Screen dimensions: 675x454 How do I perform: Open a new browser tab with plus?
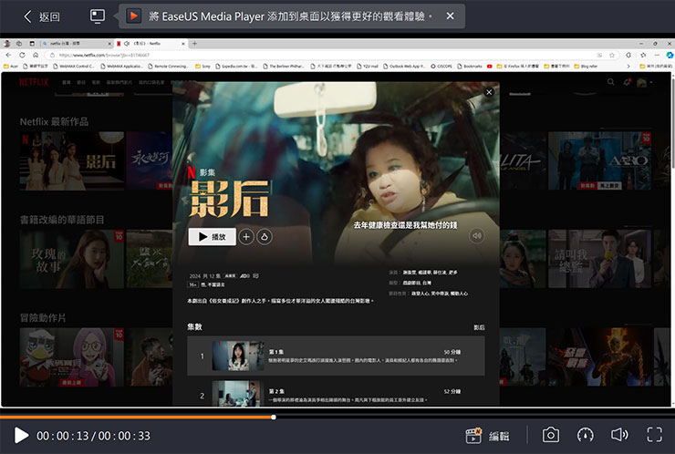click(194, 43)
